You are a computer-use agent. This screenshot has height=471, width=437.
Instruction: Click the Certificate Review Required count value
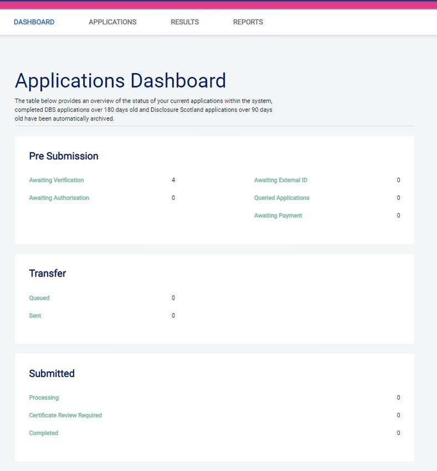tap(399, 415)
